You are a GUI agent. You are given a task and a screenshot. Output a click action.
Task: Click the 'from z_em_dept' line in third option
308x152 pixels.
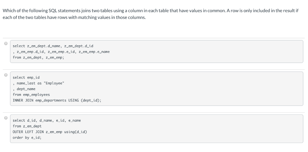coord(27,126)
